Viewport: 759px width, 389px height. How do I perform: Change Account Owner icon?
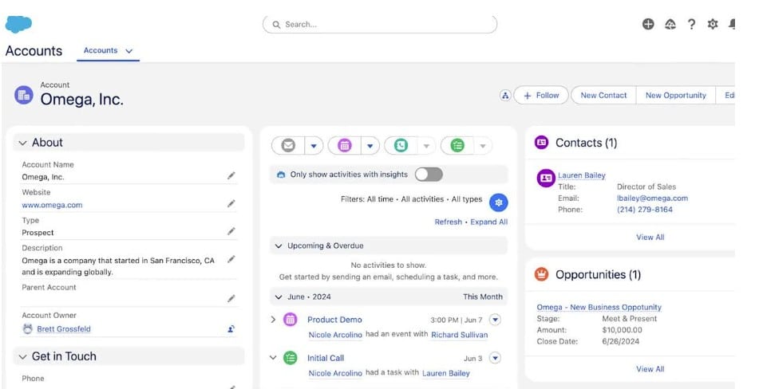click(x=231, y=329)
